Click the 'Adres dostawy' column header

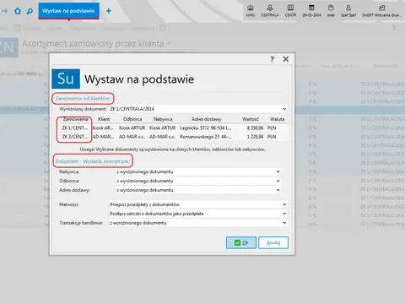pos(207,119)
